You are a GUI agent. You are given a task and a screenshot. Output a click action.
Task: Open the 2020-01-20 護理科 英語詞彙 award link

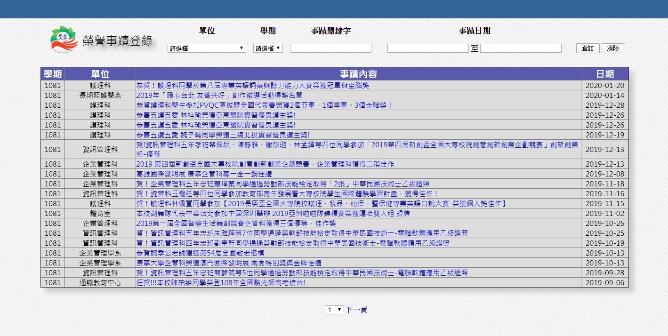252,86
